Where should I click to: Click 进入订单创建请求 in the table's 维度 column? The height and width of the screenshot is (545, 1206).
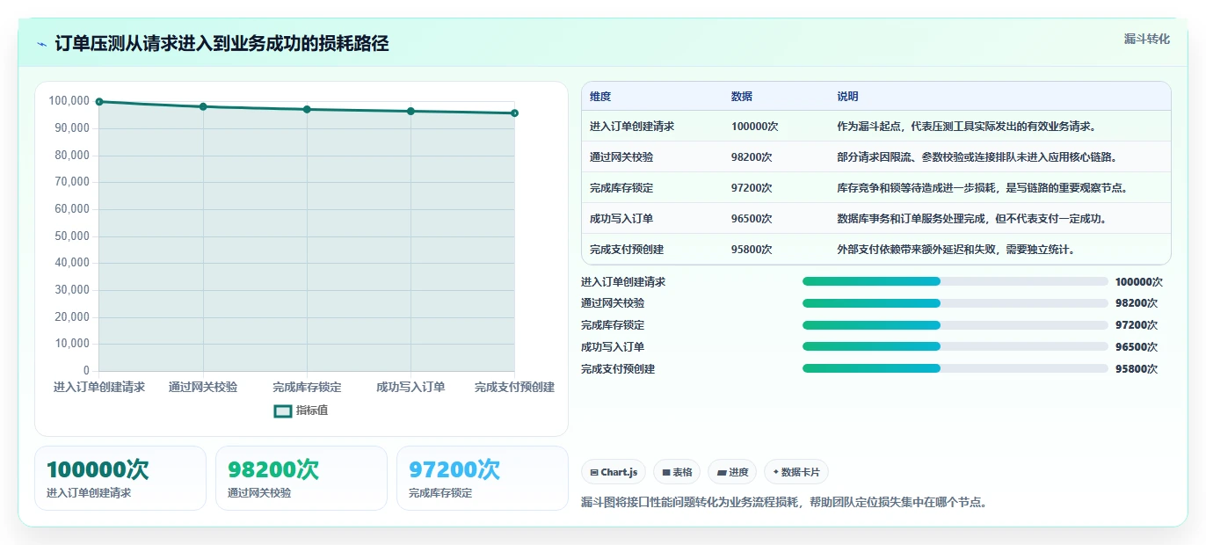pyautogui.click(x=632, y=127)
